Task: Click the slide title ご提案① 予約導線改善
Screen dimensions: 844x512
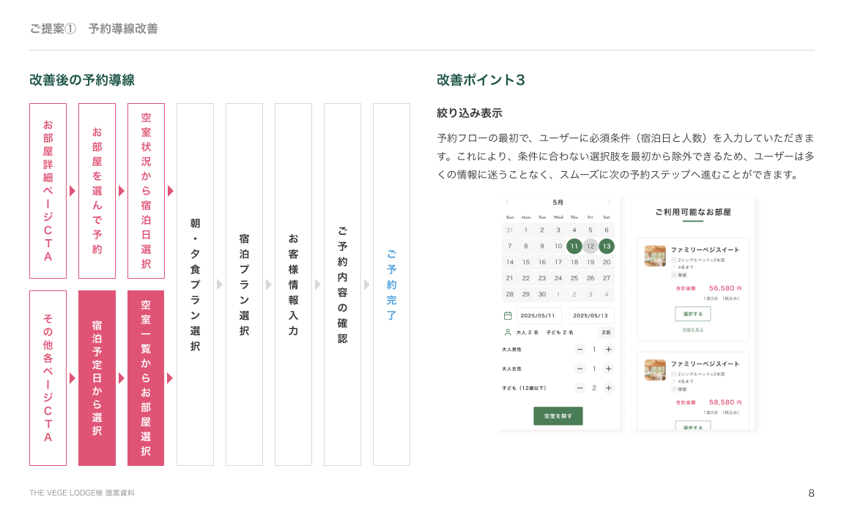Action: (x=94, y=29)
